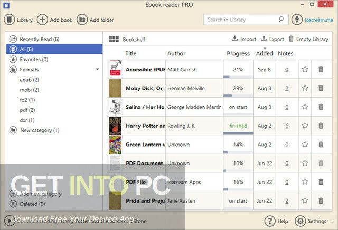Click the Search in Library field
Screen dimensions: 338x230
tap(246, 20)
